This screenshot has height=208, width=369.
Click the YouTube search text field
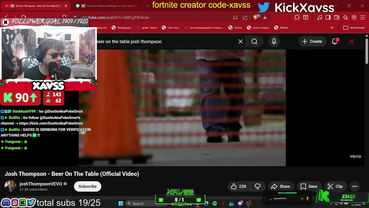(x=166, y=41)
